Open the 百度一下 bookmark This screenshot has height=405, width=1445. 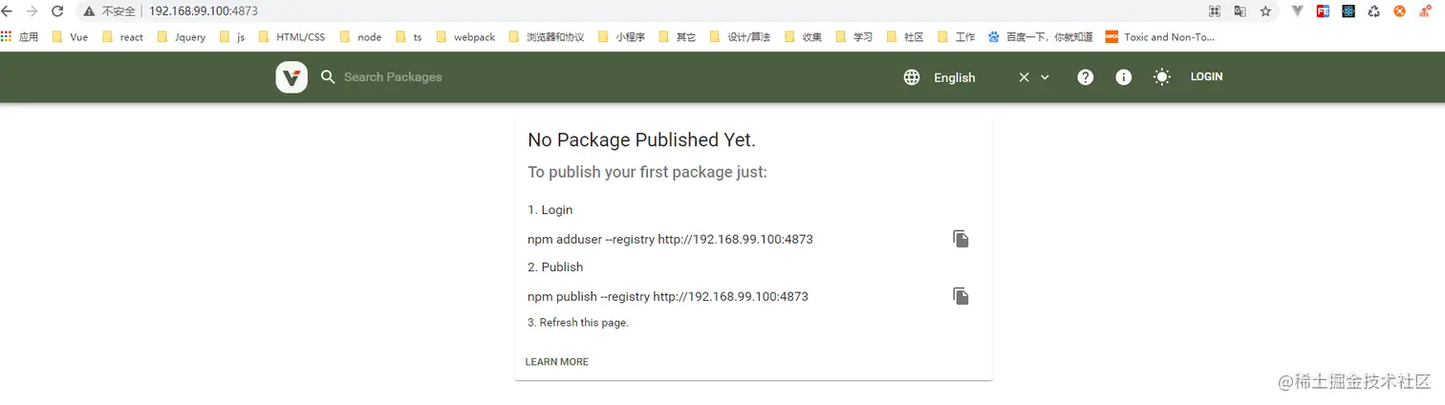(x=1040, y=37)
